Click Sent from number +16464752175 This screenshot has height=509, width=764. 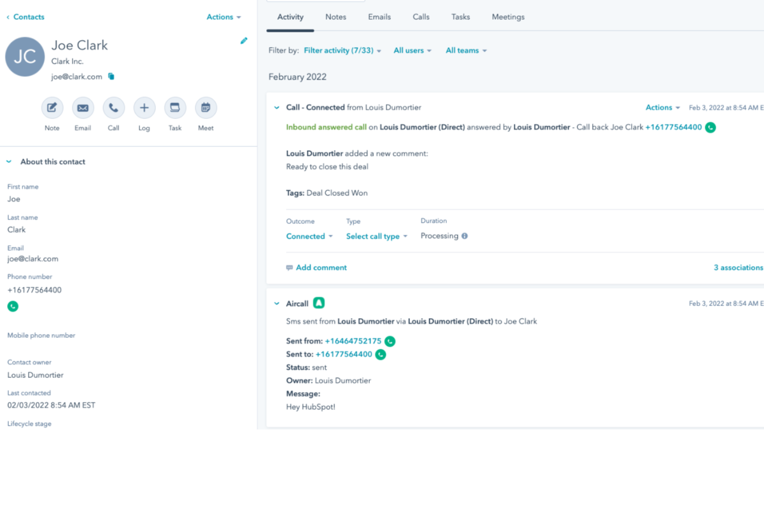(353, 341)
